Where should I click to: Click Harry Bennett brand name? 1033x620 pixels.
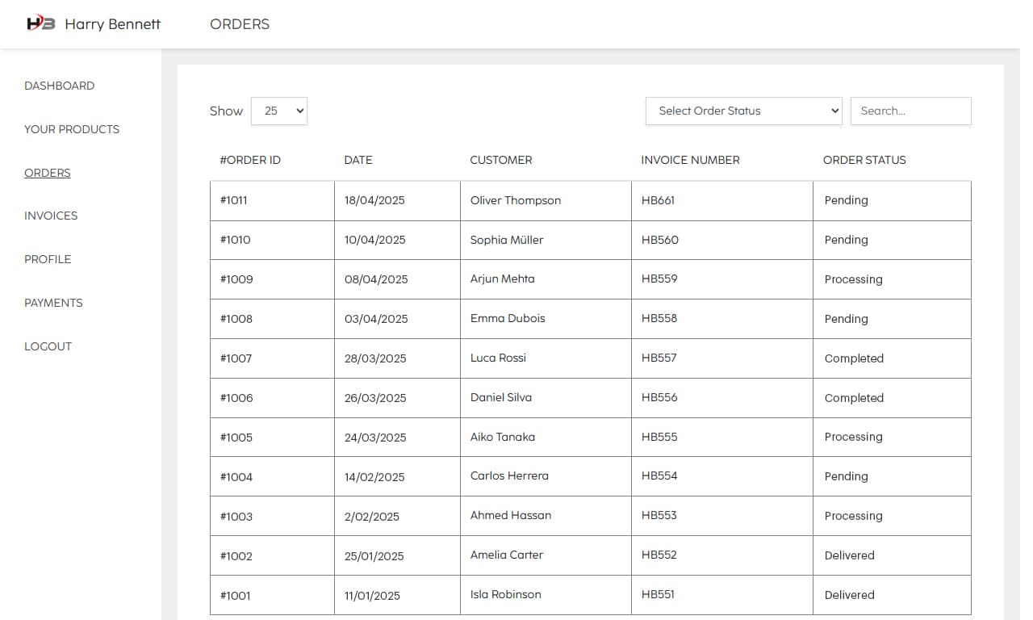112,24
